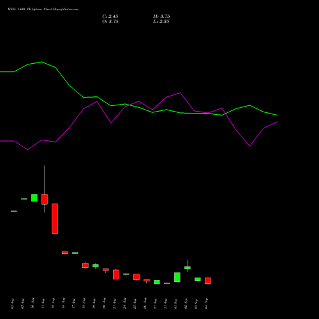Click the green candlestick for 01 Sep

pyautogui.click(x=177, y=278)
